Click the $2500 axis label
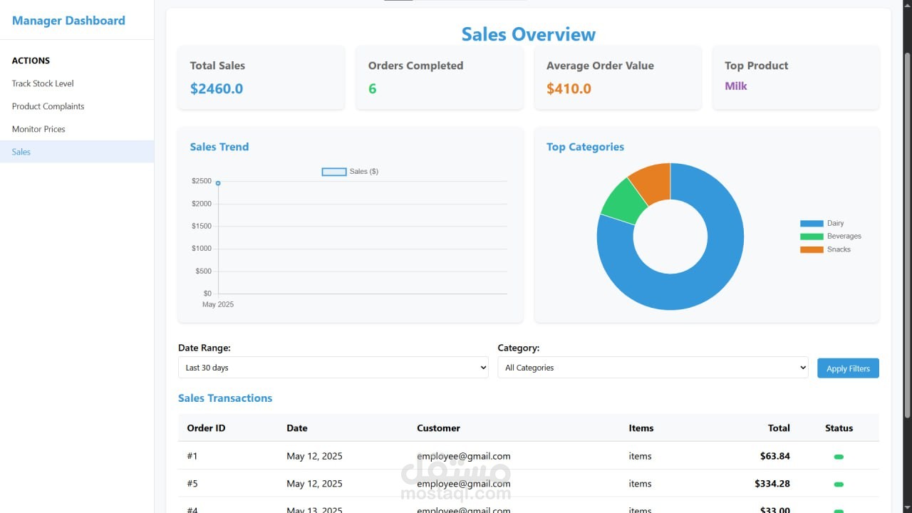The image size is (912, 513). tap(202, 181)
